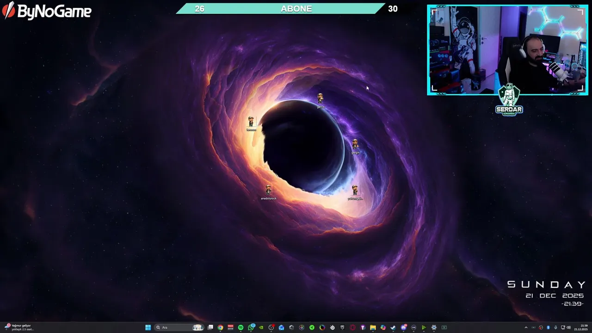The height and width of the screenshot is (333, 592).
Task: Open the volume speaker icon in tray
Action: (x=568, y=327)
